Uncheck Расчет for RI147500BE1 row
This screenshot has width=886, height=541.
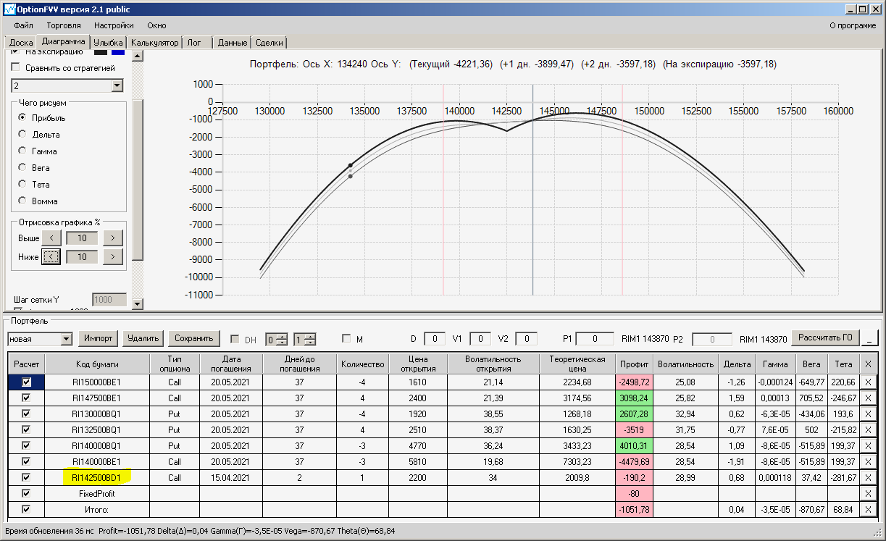[26, 398]
